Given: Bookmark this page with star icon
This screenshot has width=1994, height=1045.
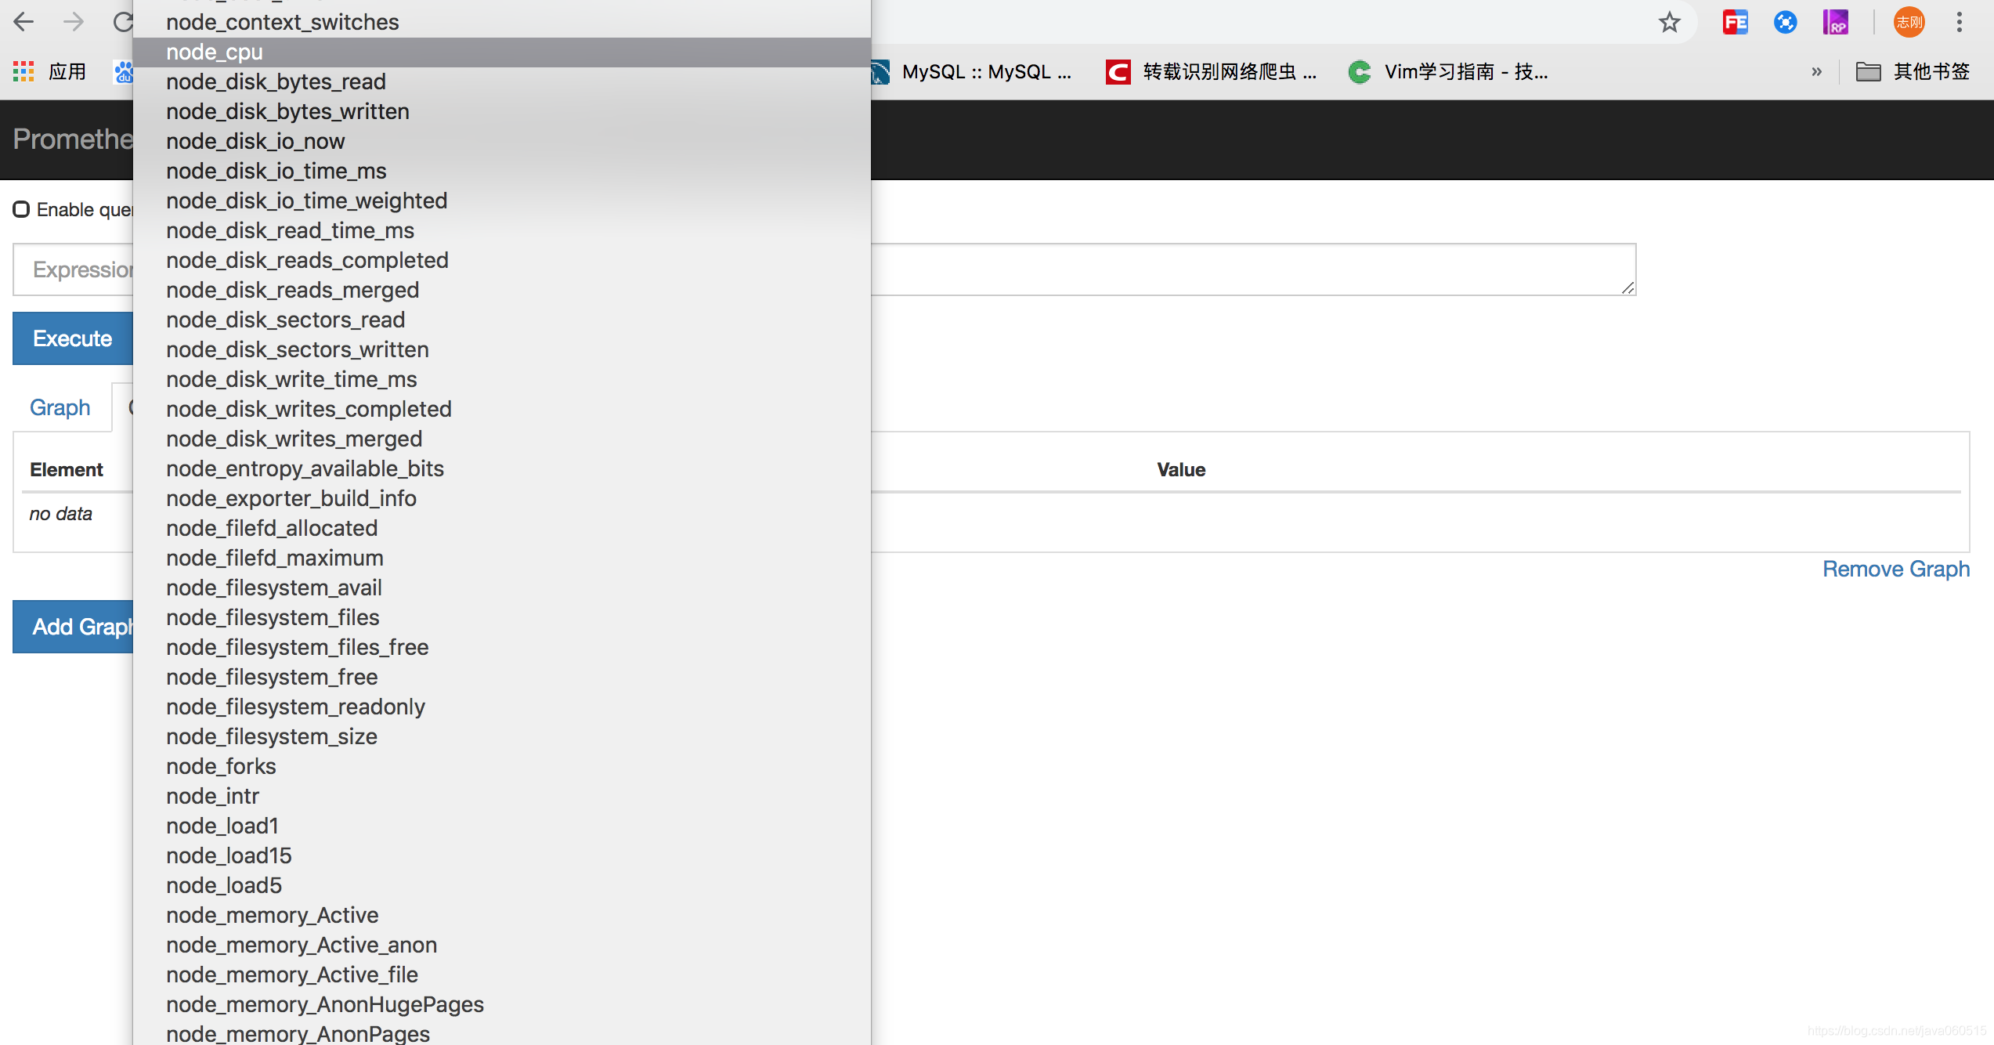Looking at the screenshot, I should (x=1669, y=22).
